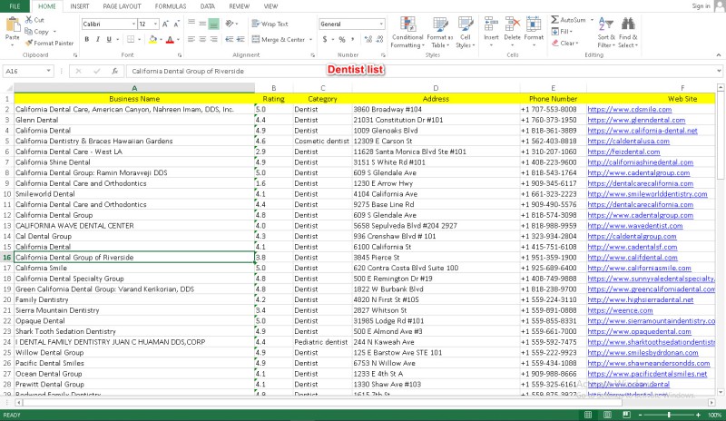The width and height of the screenshot is (726, 421).
Task: Open Find & Select binoculars
Action: pyautogui.click(x=628, y=33)
